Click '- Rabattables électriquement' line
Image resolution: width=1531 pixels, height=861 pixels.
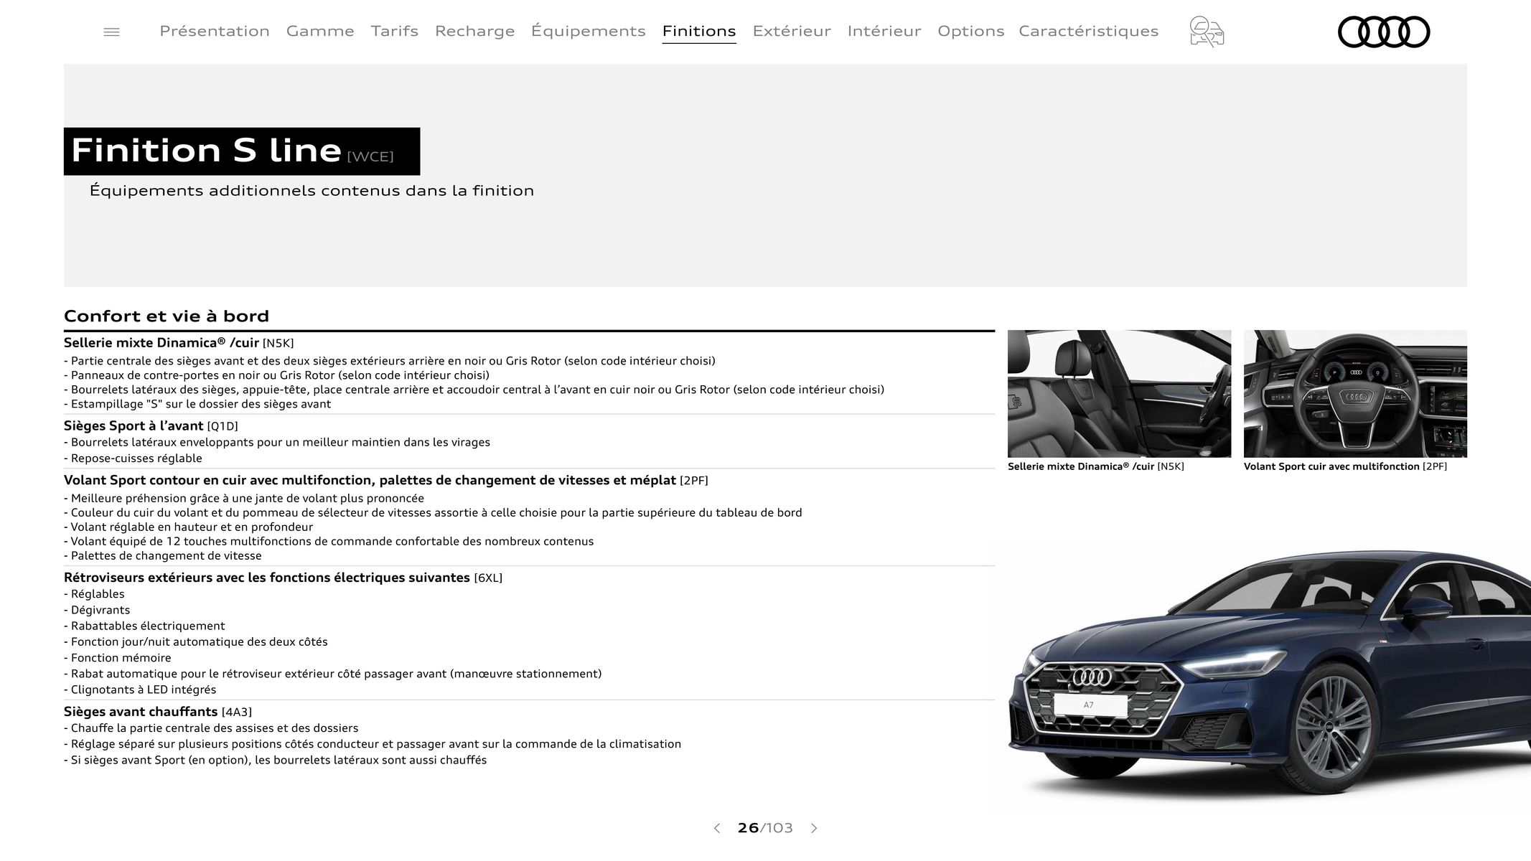[144, 626]
